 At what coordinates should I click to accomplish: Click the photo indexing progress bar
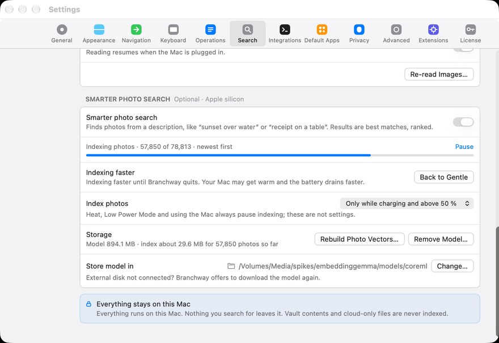[280, 155]
